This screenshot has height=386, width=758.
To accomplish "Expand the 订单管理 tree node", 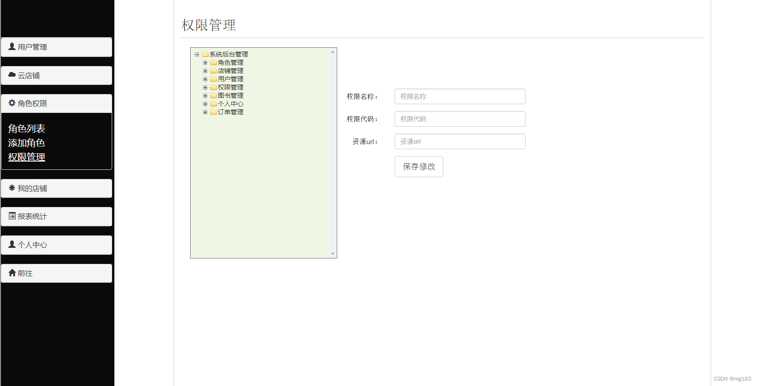I will 205,112.
